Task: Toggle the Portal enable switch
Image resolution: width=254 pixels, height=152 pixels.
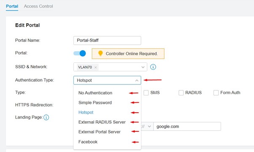Action: pos(80,53)
